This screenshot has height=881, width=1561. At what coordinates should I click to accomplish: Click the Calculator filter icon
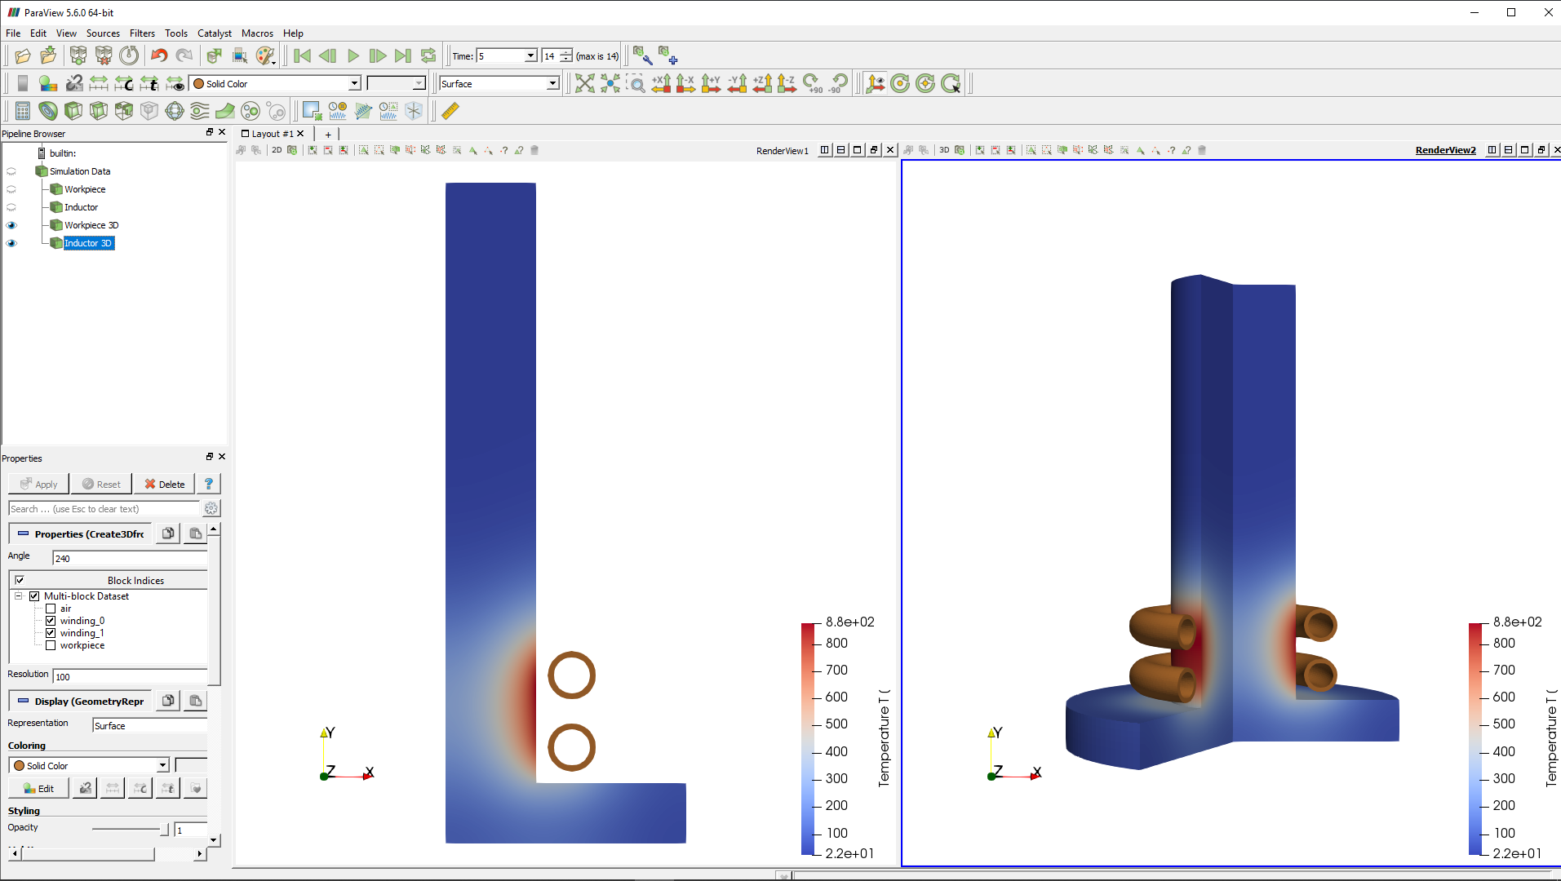tap(23, 111)
